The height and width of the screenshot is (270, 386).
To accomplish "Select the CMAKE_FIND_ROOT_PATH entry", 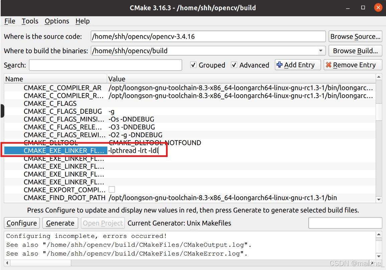I will pyautogui.click(x=65, y=198).
